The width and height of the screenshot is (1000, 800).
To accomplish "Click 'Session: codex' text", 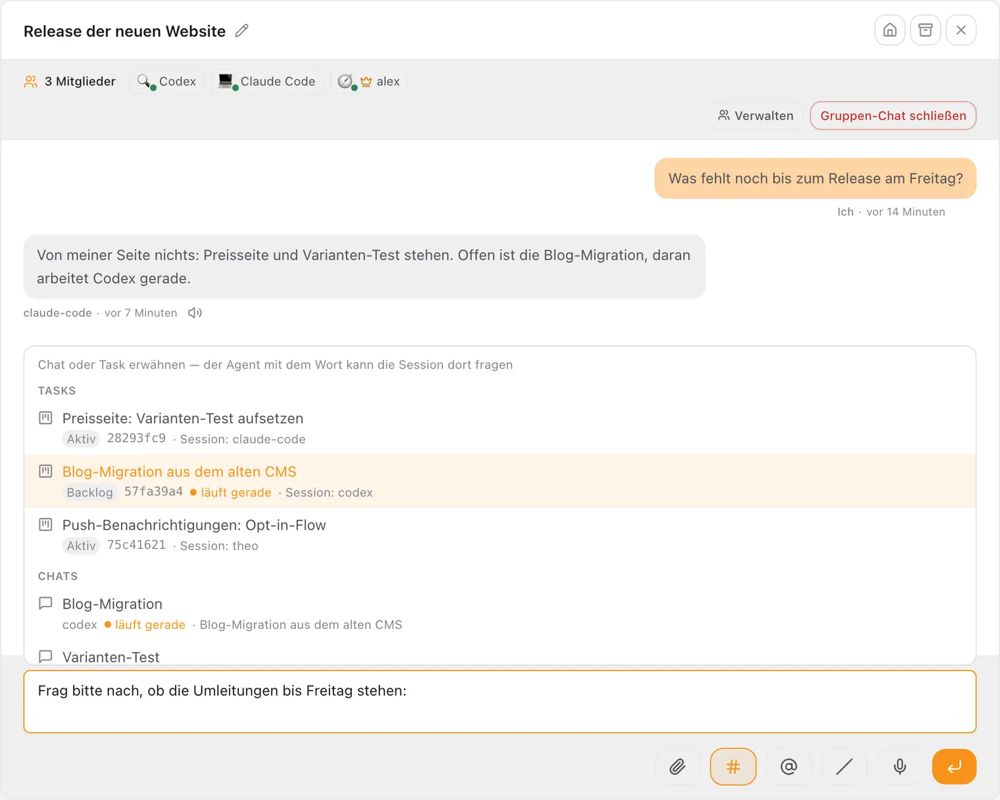I will click(329, 492).
